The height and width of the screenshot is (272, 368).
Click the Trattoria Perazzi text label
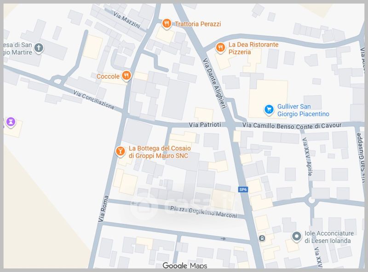pyautogui.click(x=198, y=24)
